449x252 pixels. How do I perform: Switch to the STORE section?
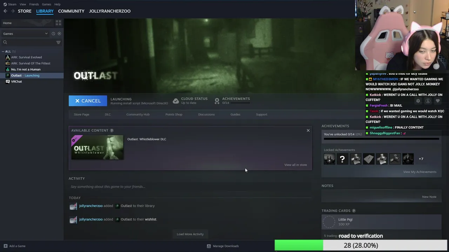pos(25,11)
